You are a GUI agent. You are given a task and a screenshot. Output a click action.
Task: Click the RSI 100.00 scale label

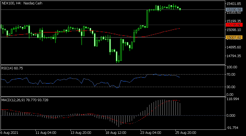pos(232,67)
